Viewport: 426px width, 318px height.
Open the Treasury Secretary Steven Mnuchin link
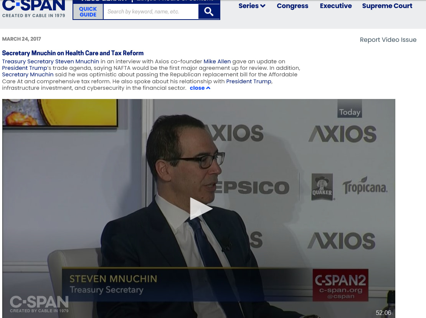(51, 61)
